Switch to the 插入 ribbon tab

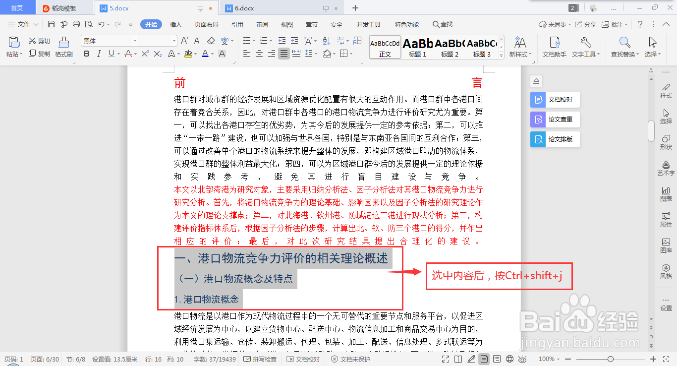(x=175, y=24)
